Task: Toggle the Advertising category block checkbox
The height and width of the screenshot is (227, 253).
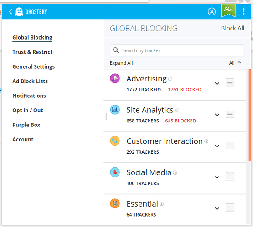Action: [230, 83]
